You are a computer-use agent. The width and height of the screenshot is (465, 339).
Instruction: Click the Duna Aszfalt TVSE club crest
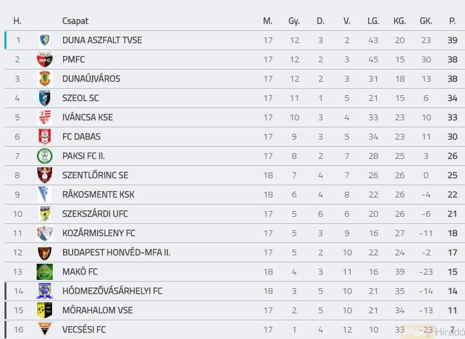(x=44, y=40)
